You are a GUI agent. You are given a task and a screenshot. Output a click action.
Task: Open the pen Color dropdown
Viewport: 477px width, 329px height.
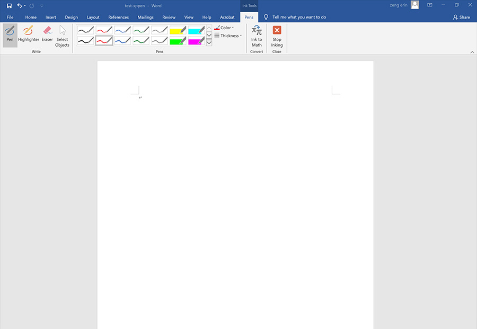click(x=224, y=28)
